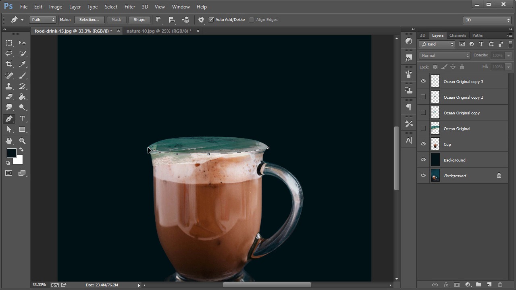Select the Zoom tool

[x=22, y=141]
